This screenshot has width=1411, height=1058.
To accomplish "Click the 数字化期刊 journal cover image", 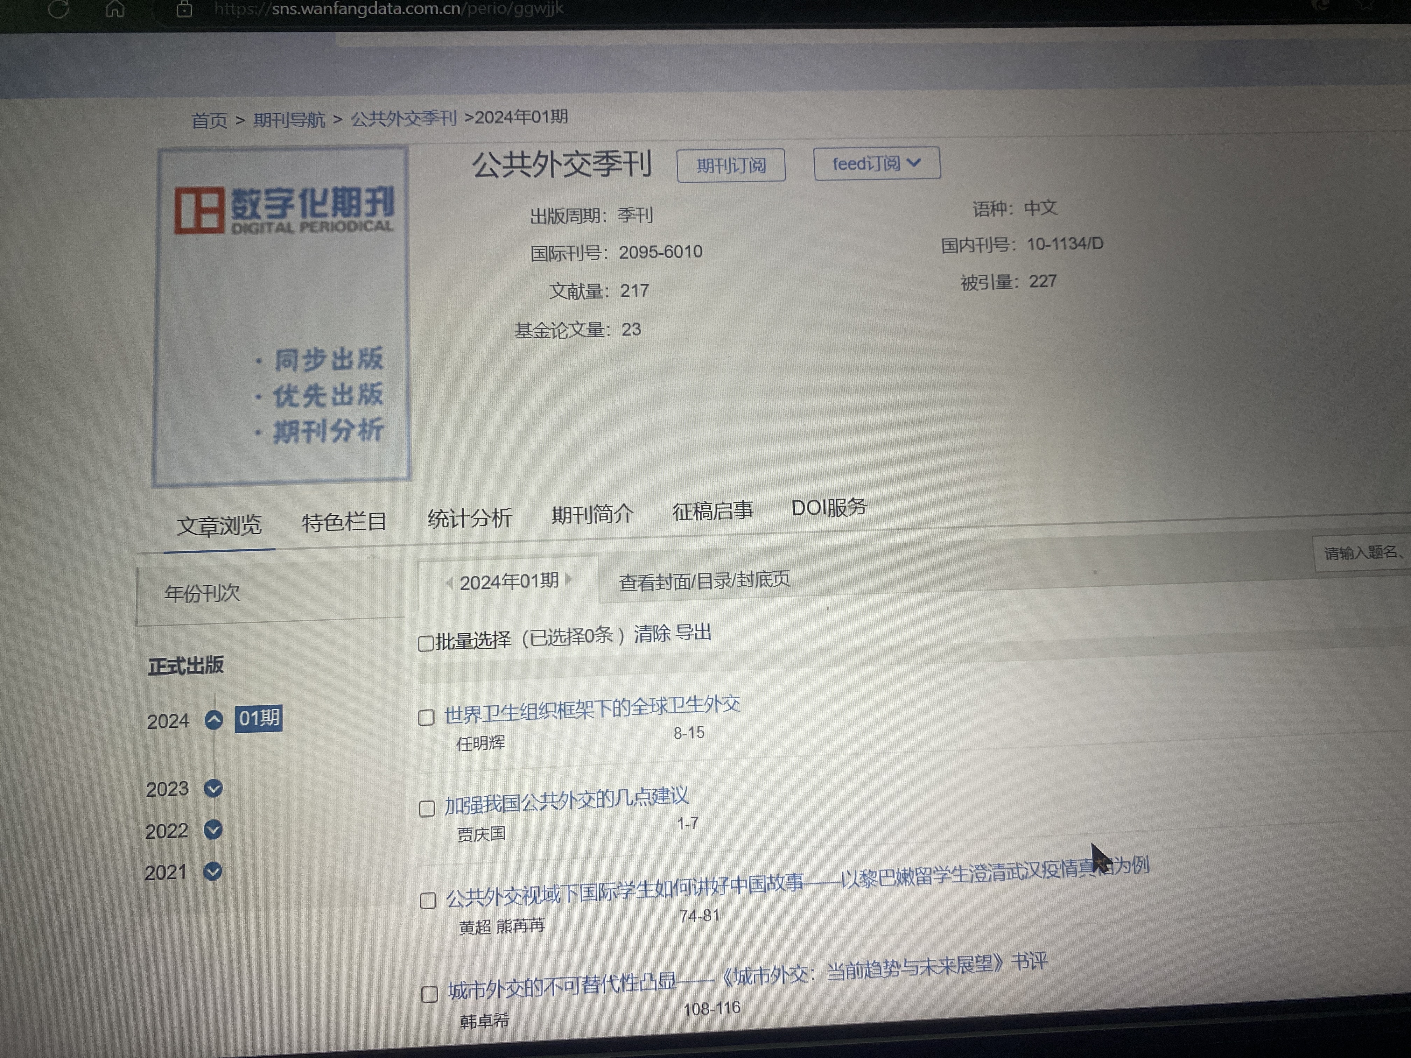I will 281,316.
